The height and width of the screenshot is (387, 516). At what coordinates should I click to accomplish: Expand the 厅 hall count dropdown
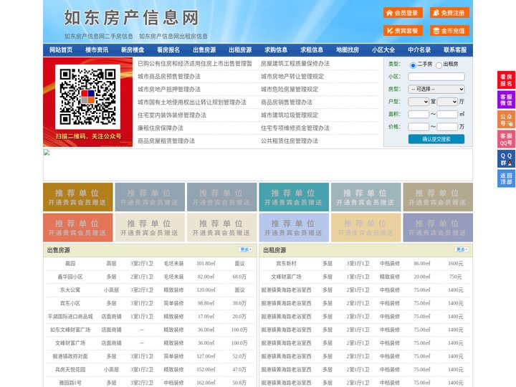coord(447,102)
